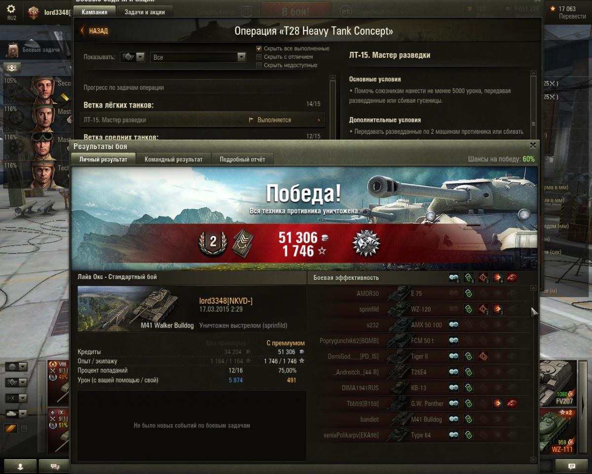592x474 pixels.
Task: Click the kill icon for G.W. Panther
Action: click(x=512, y=403)
